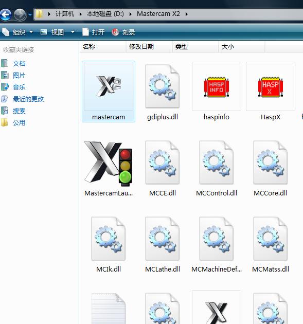Select the MCMatss.dll file icon
This screenshot has width=303, height=324.
pyautogui.click(x=271, y=239)
